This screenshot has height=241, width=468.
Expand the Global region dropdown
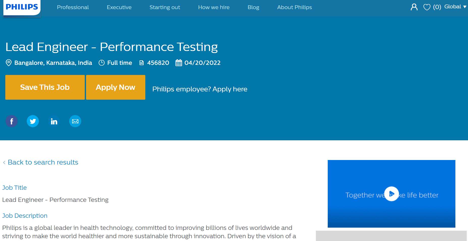(x=455, y=7)
